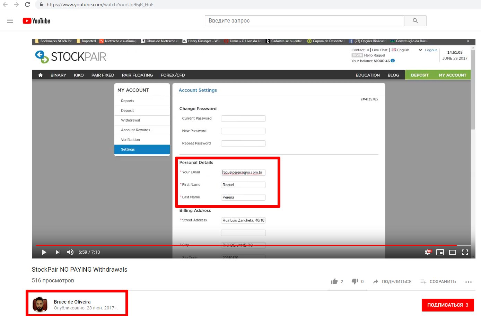
Task: Expand the bookmarks overflow chevron
Action: (x=468, y=41)
